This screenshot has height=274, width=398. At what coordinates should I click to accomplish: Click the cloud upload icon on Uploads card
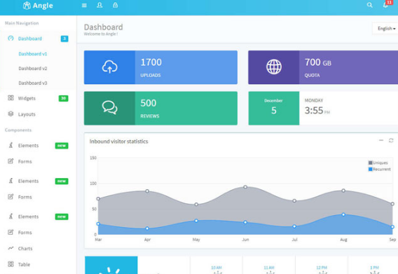(109, 67)
